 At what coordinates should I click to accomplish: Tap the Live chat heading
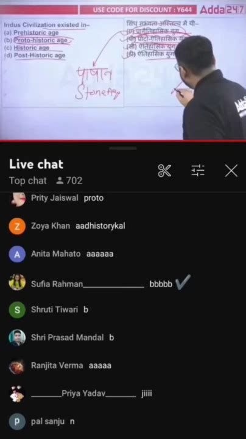click(37, 165)
